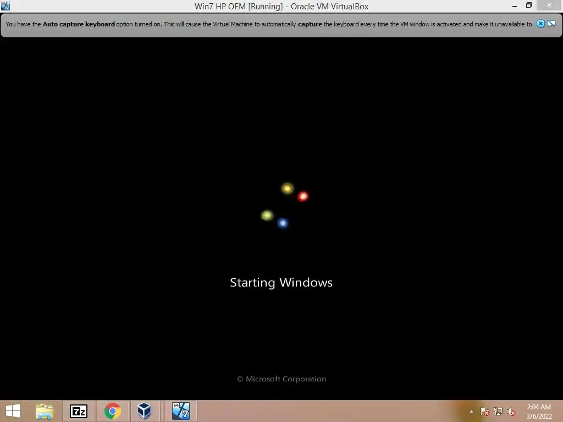Open Google Chrome from the taskbar
Screen dimensions: 563x422
[112, 411]
